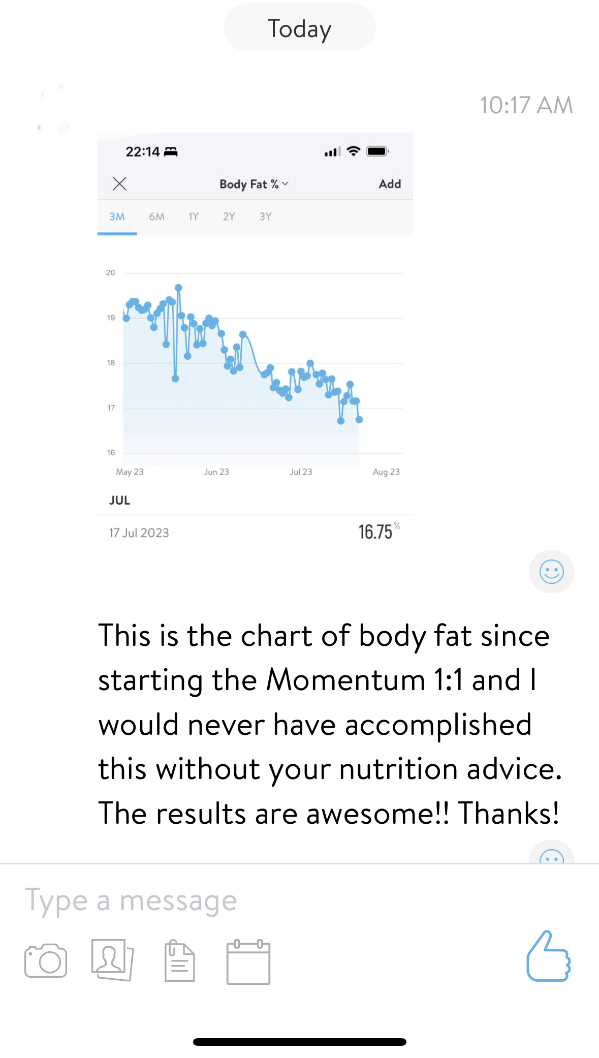Tap the last data point on chart
The image size is (599, 1058).
[359, 419]
